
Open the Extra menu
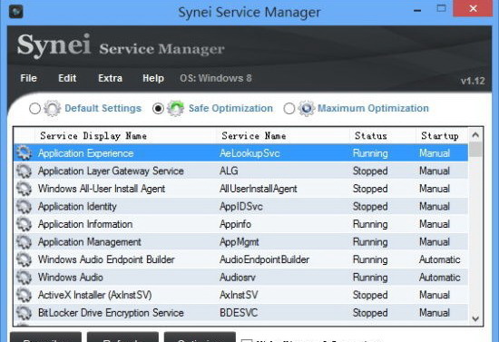click(x=110, y=78)
